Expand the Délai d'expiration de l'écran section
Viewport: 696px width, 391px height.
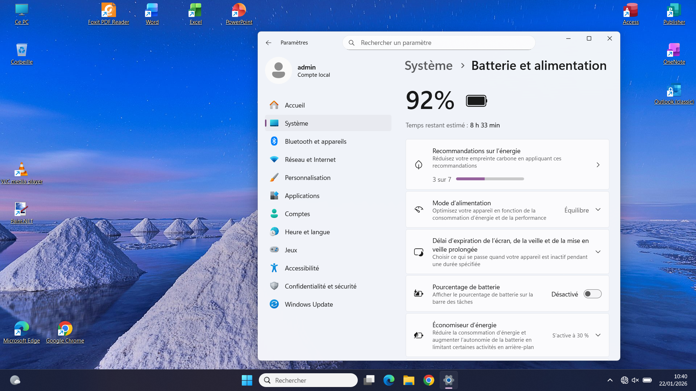point(598,252)
